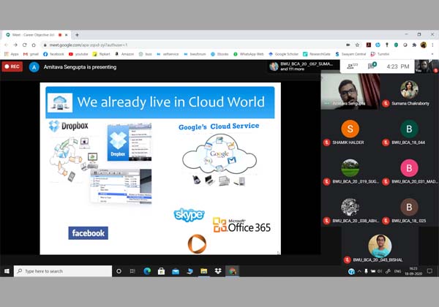Open the Extensions puzzle-piece menu
This screenshot has width=439, height=307.
414,45
